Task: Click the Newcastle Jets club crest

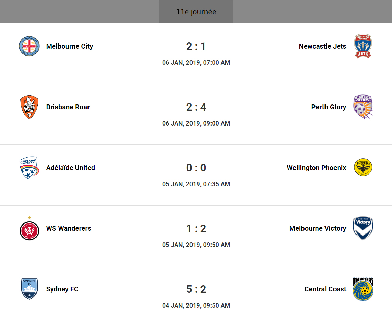Action: [363, 46]
